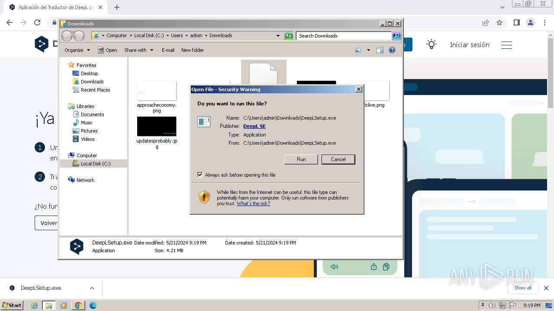Toggle the Explorer preview pane icon

pyautogui.click(x=380, y=50)
